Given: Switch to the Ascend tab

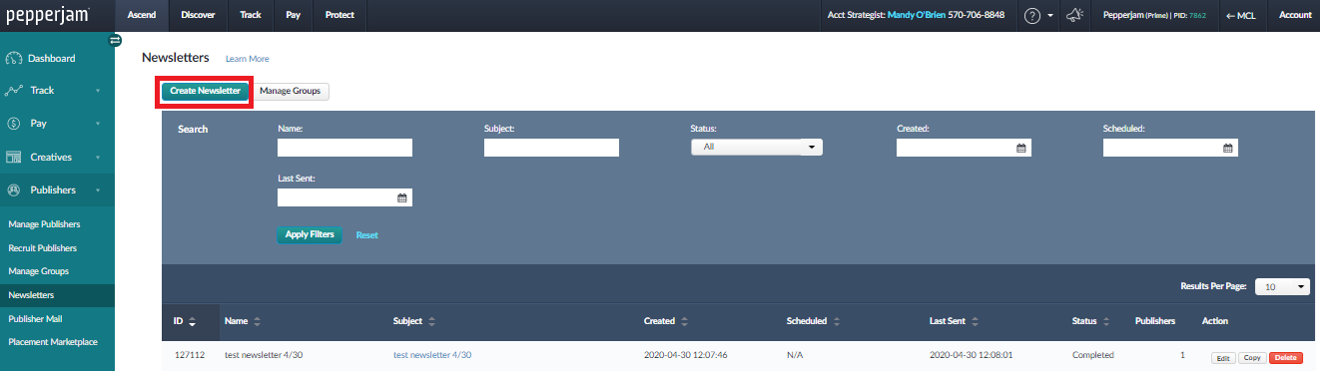Looking at the screenshot, I should [x=142, y=16].
